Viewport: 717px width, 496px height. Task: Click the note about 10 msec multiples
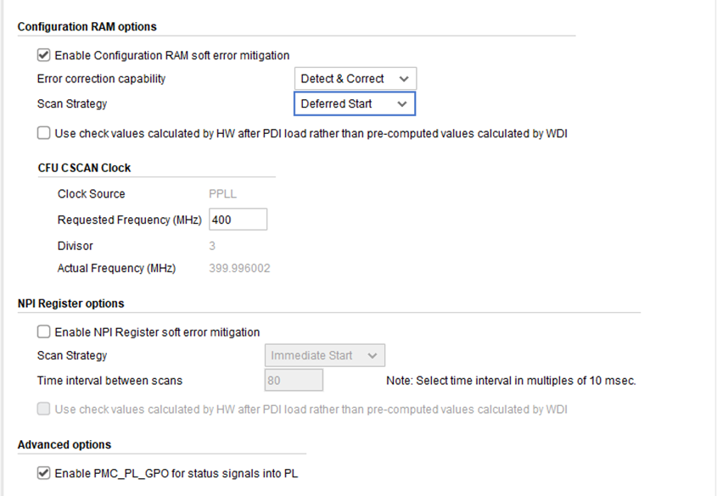point(511,381)
